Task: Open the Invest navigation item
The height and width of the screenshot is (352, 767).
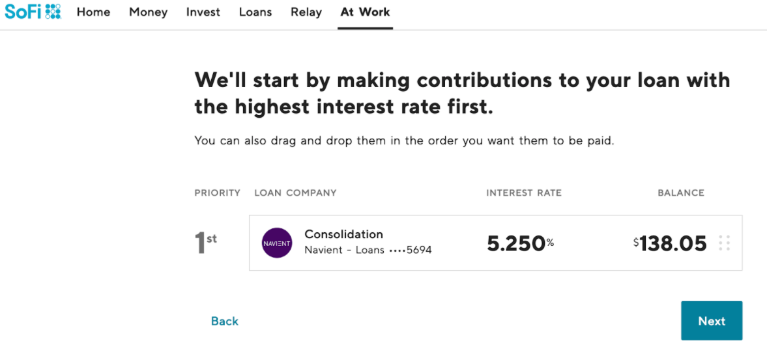Action: coord(203,12)
